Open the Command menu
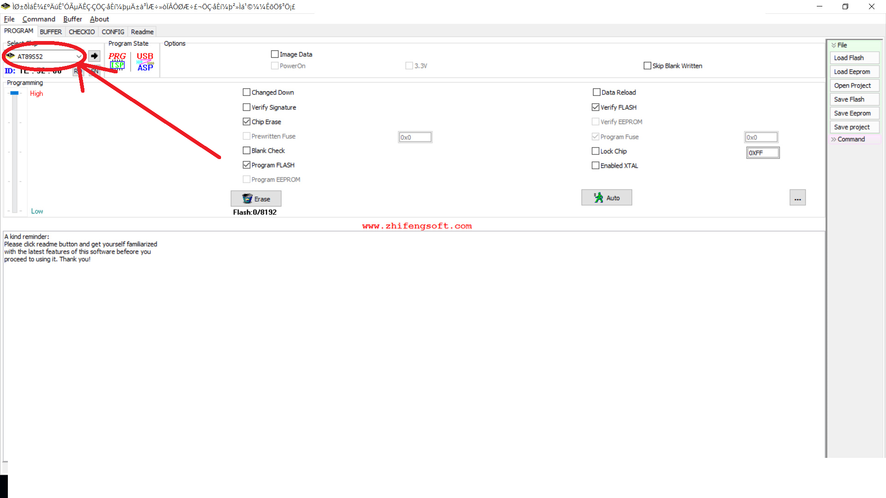The image size is (886, 498). pos(39,19)
